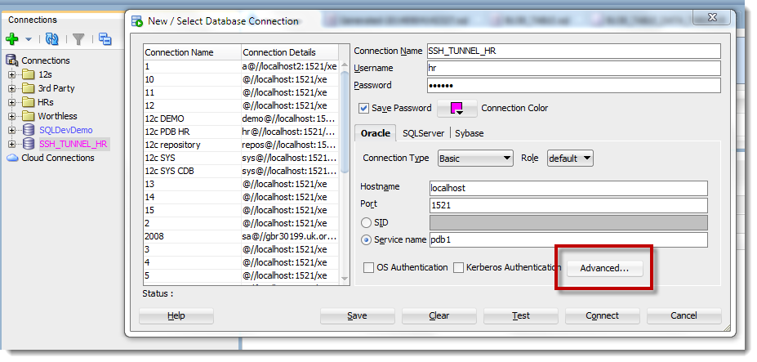The image size is (757, 362).
Task: Click the Connection Name field
Action: 574,51
